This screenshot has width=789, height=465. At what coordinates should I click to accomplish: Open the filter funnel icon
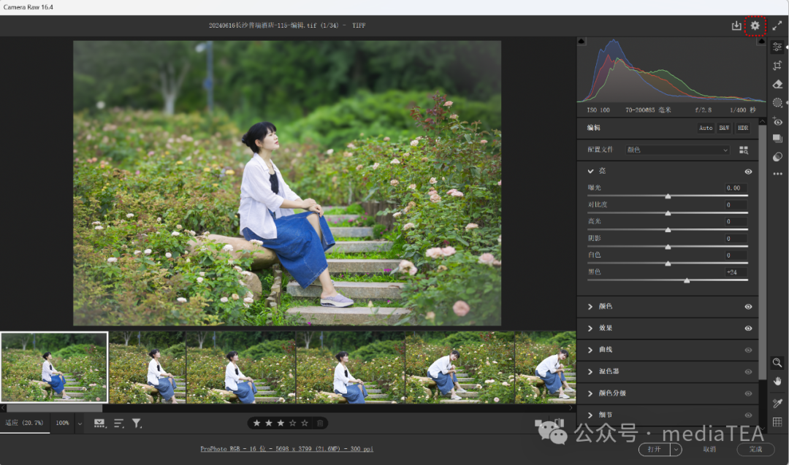tap(137, 423)
